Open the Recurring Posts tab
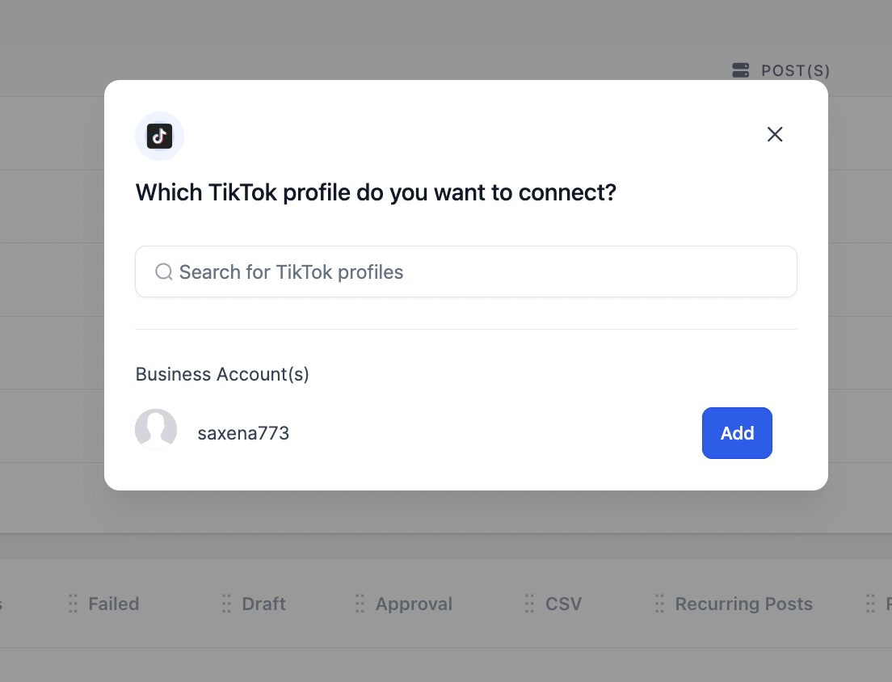The width and height of the screenshot is (892, 682). click(x=743, y=604)
